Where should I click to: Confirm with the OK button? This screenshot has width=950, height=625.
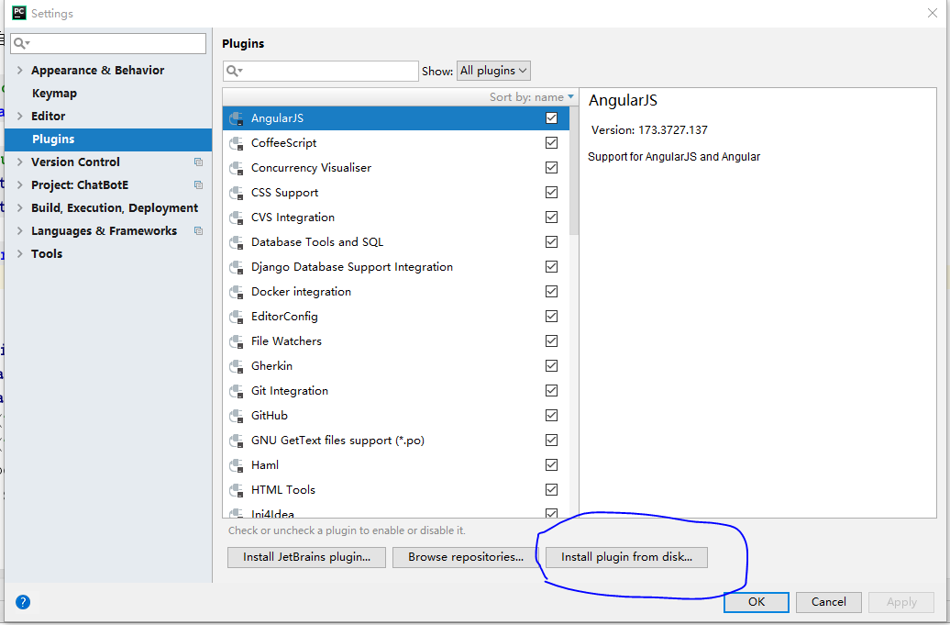click(757, 602)
